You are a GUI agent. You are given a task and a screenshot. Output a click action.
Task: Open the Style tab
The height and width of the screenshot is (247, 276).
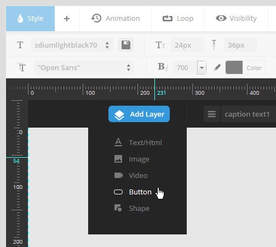point(30,19)
